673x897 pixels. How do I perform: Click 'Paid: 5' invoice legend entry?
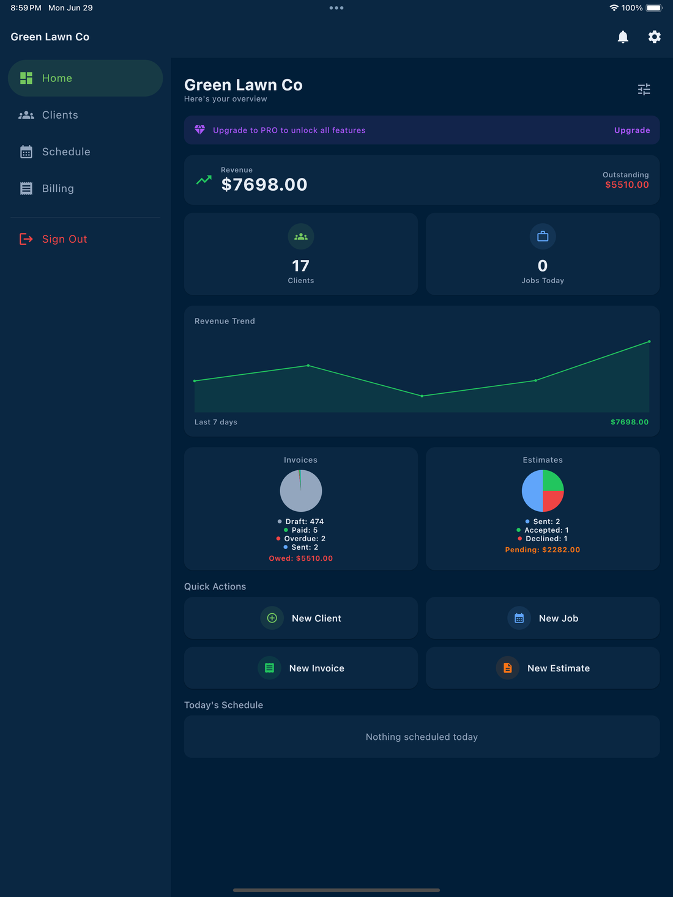(x=300, y=530)
